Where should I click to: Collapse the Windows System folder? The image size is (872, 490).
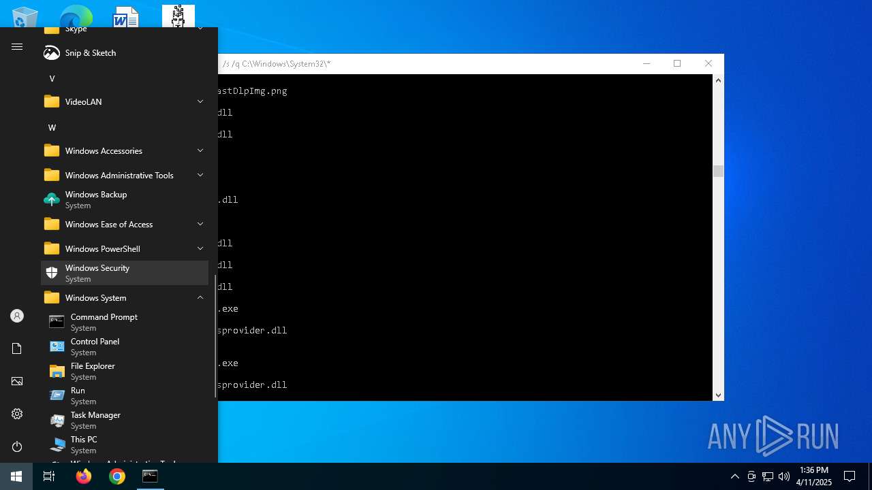point(125,297)
